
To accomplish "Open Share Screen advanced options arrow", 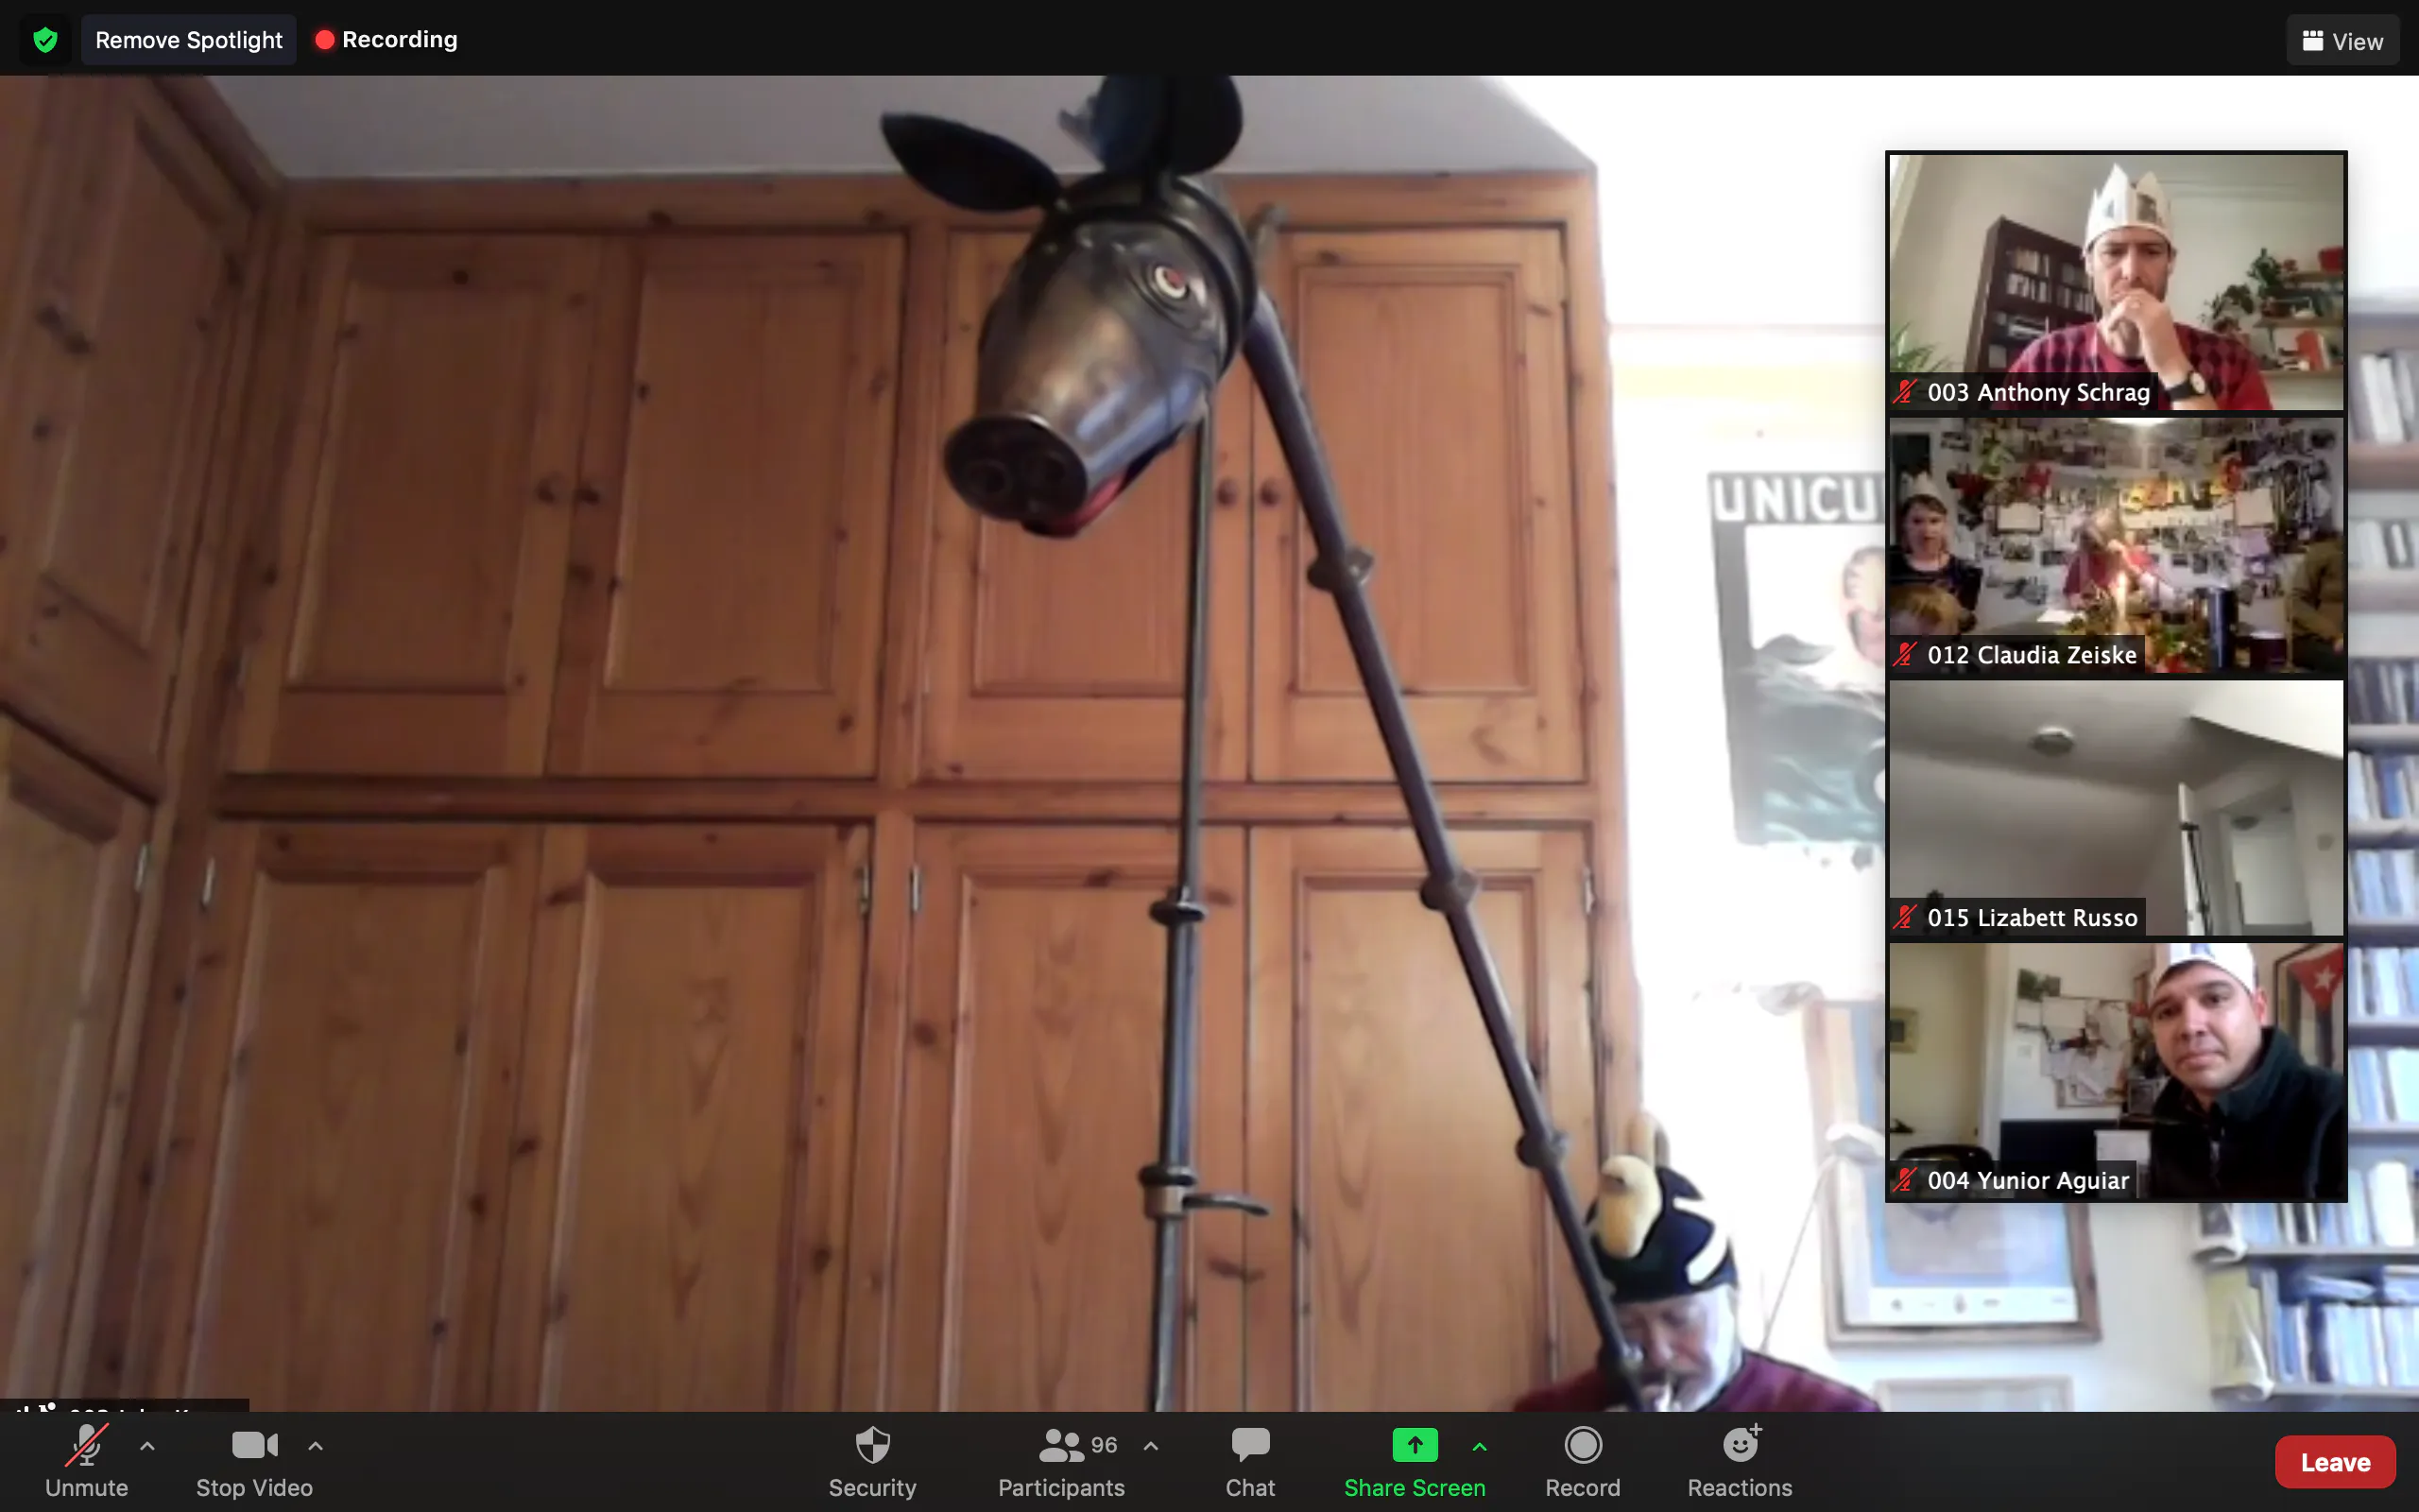I will point(1480,1446).
